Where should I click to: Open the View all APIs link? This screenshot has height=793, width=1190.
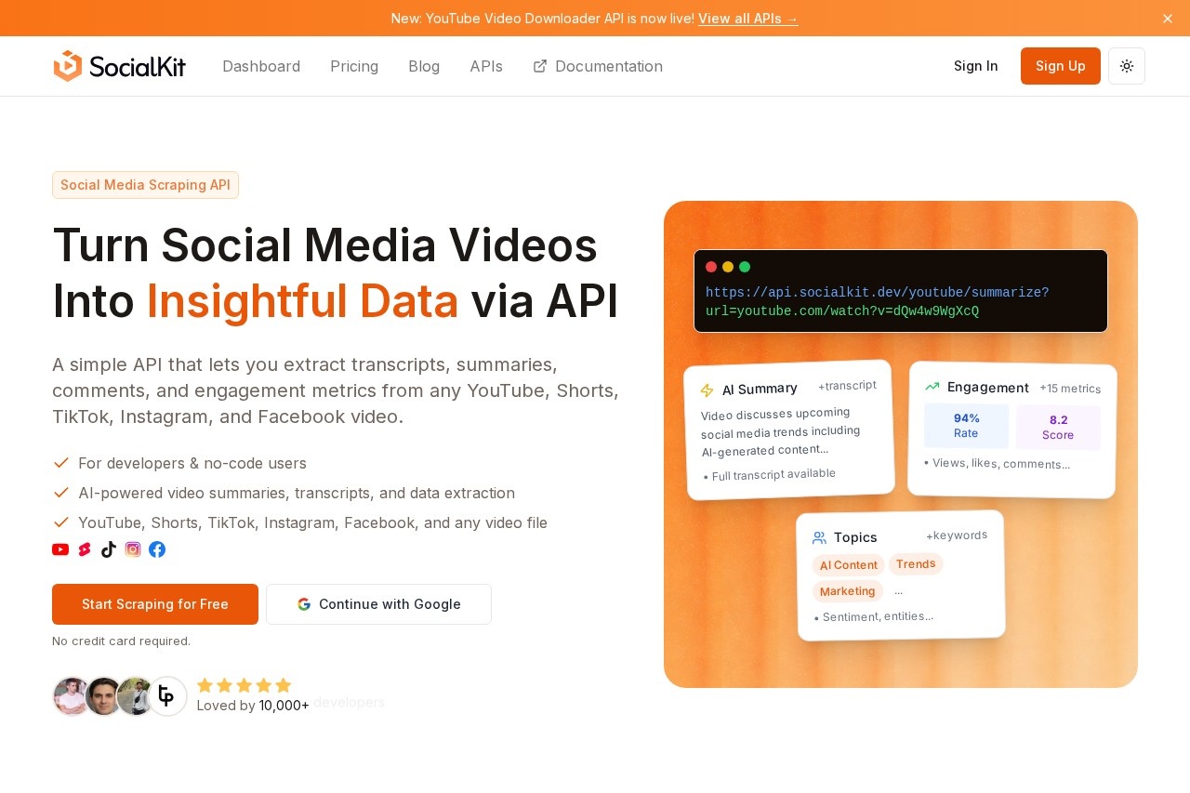pos(748,19)
